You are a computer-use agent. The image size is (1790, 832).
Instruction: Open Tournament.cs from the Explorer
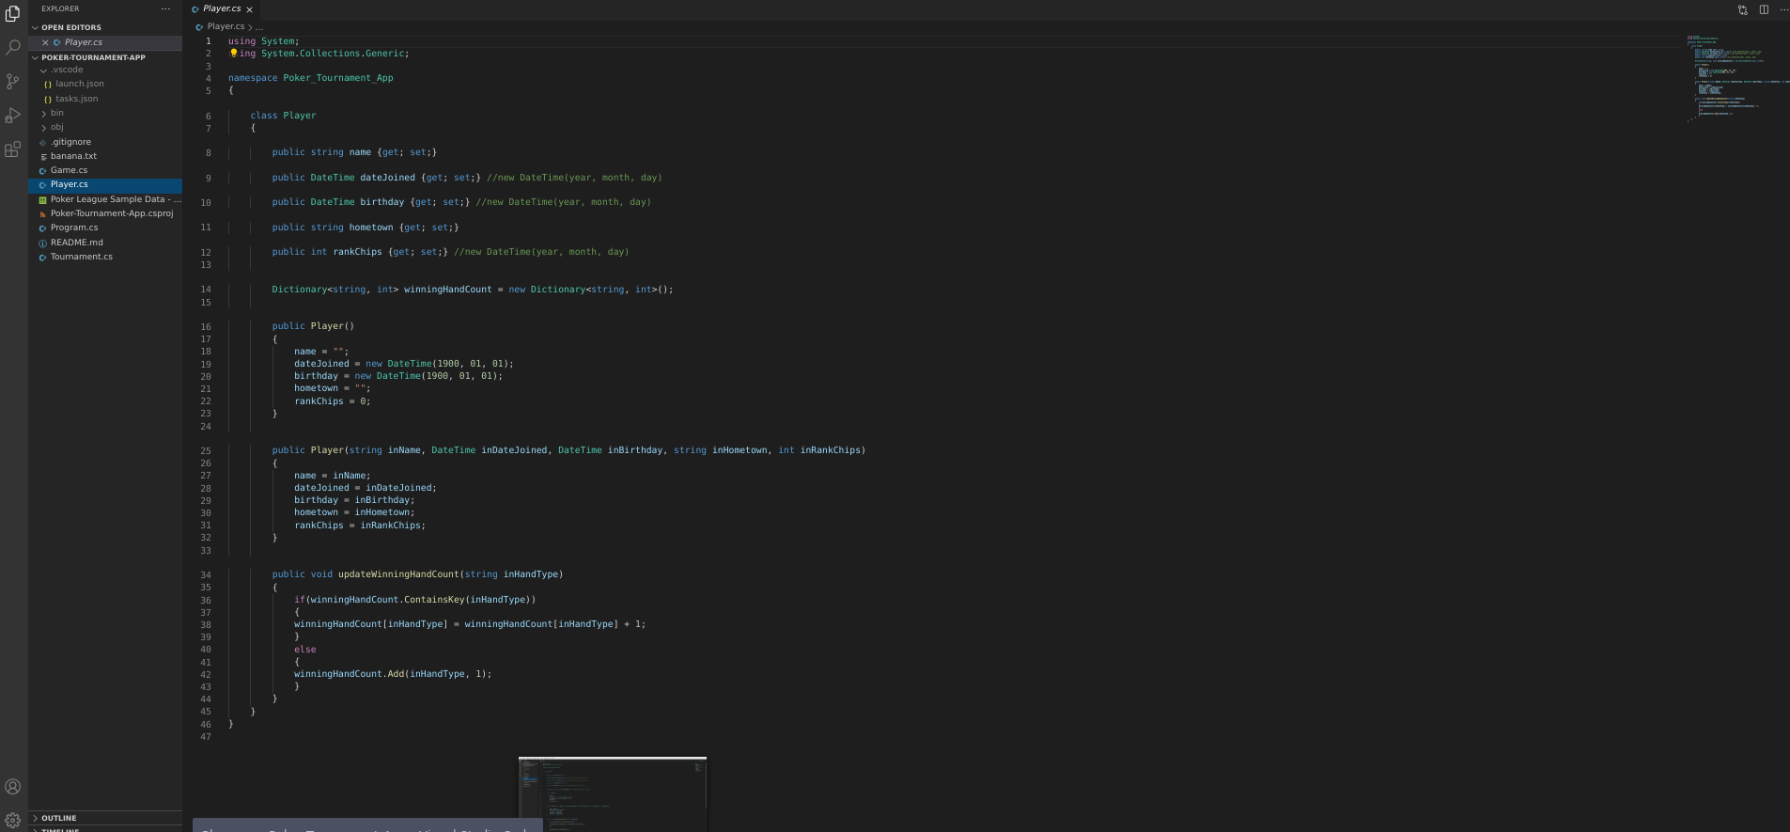pos(105,257)
